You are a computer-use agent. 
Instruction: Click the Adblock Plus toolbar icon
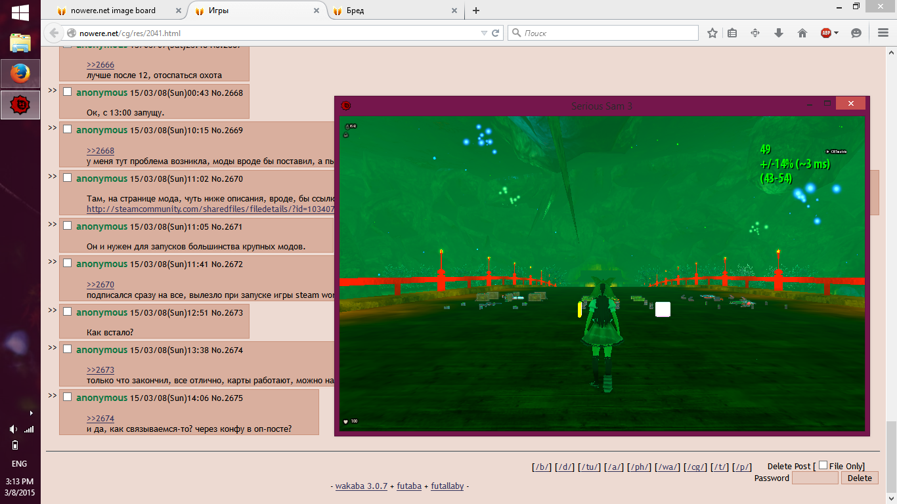click(x=826, y=33)
